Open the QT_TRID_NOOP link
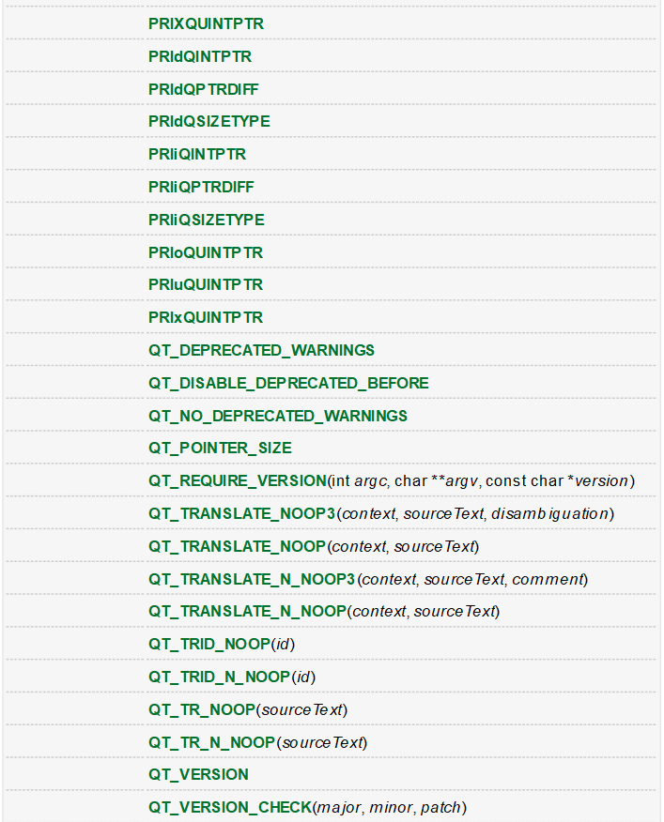The height and width of the screenshot is (822, 664). 209,644
